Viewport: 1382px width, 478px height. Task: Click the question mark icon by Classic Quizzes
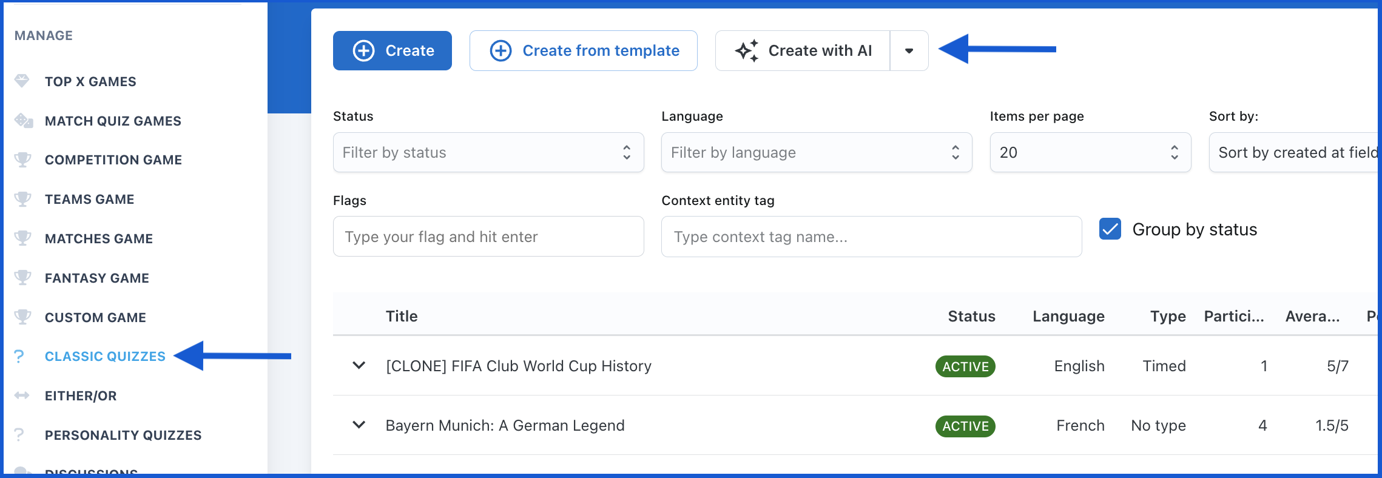tap(19, 356)
